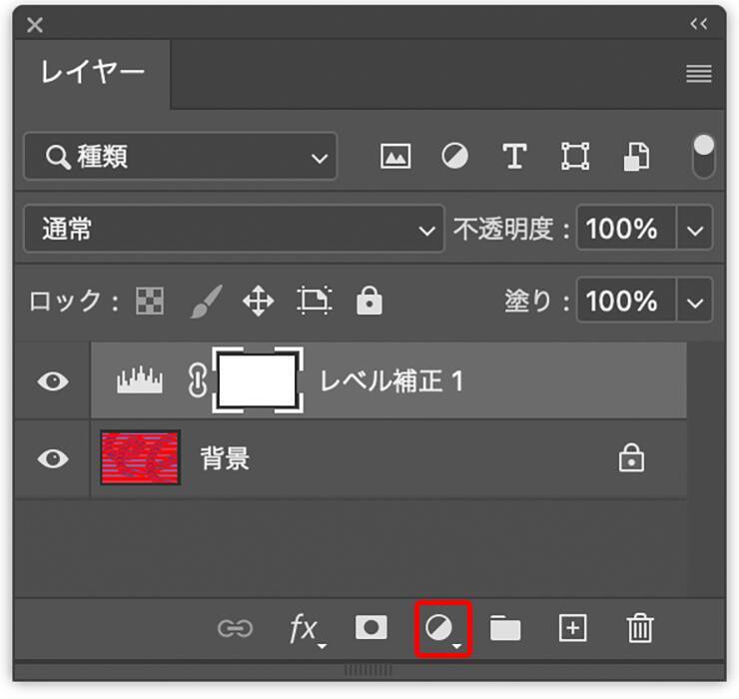Open the 種類 filter dropdown
Viewport: 739px width, 699px height.
click(181, 156)
